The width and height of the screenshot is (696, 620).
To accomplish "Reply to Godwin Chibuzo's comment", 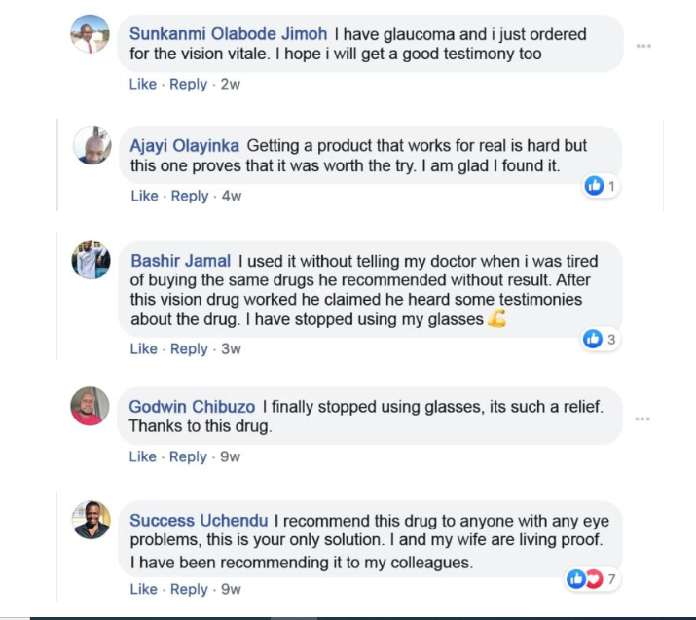I will click(189, 456).
